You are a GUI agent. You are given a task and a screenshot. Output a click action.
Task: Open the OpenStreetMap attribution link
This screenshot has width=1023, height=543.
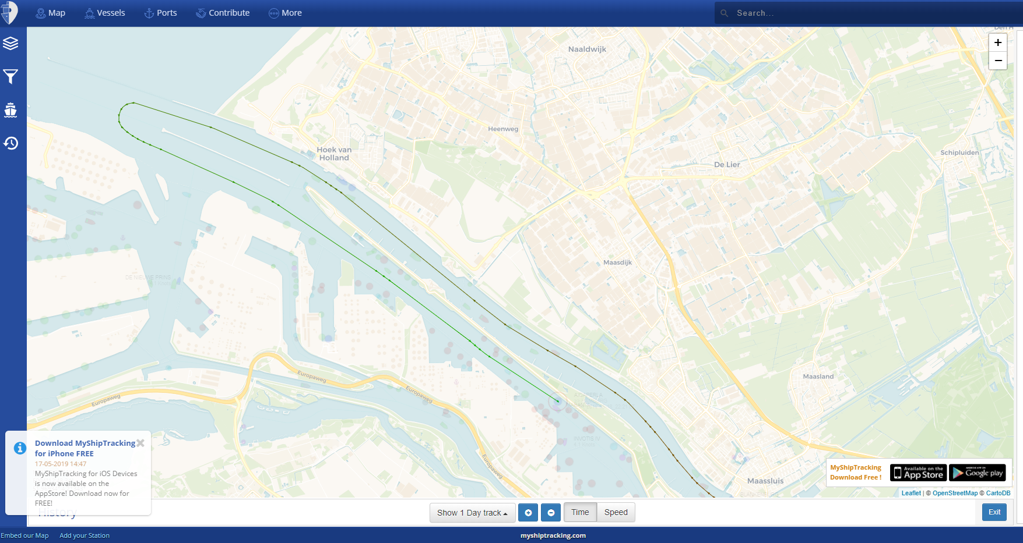[955, 493]
